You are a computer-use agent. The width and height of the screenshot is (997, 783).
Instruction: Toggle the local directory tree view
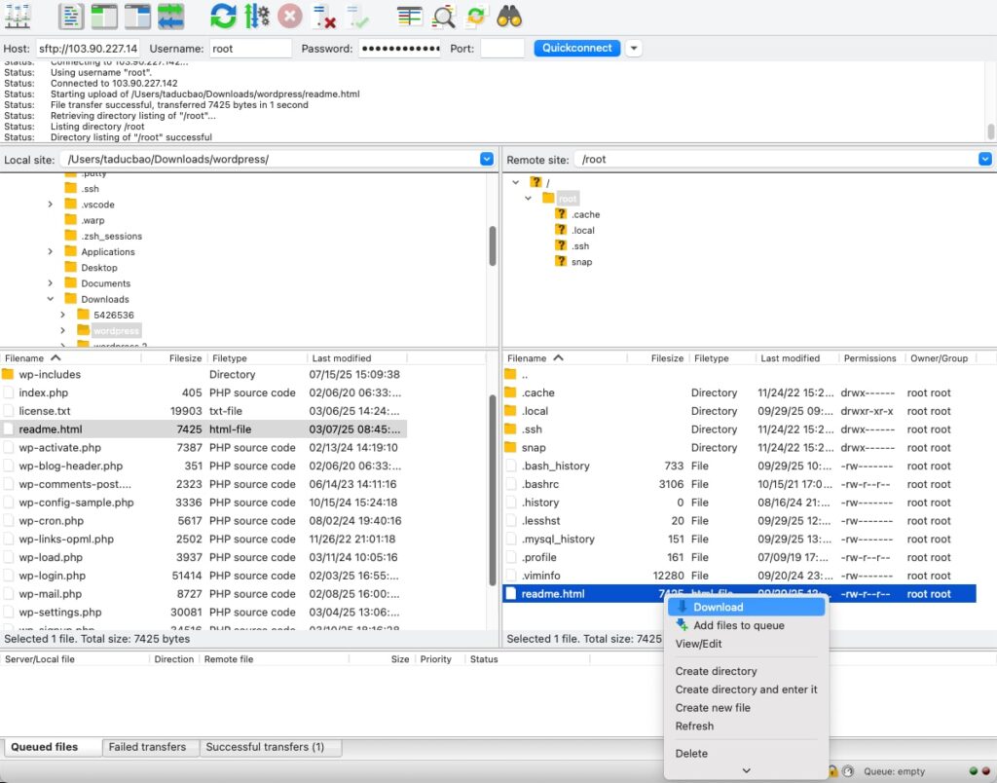(102, 16)
